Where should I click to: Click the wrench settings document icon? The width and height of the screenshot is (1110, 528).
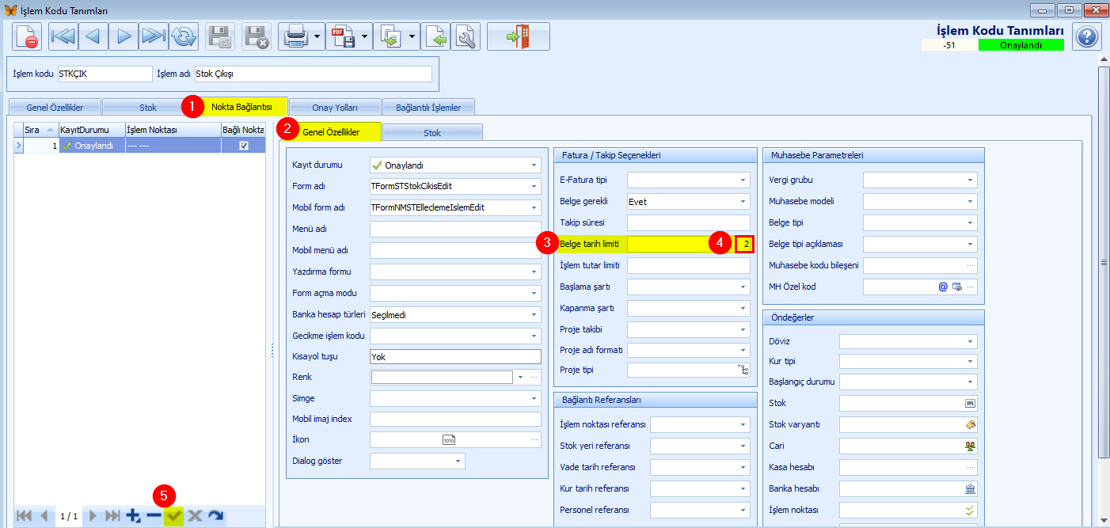point(466,37)
